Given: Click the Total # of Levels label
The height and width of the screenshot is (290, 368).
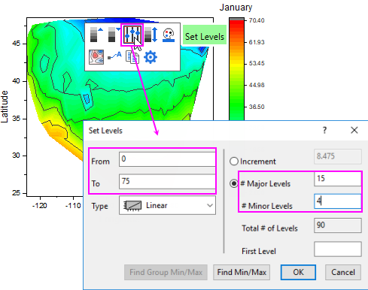Looking at the screenshot, I should 269,228.
